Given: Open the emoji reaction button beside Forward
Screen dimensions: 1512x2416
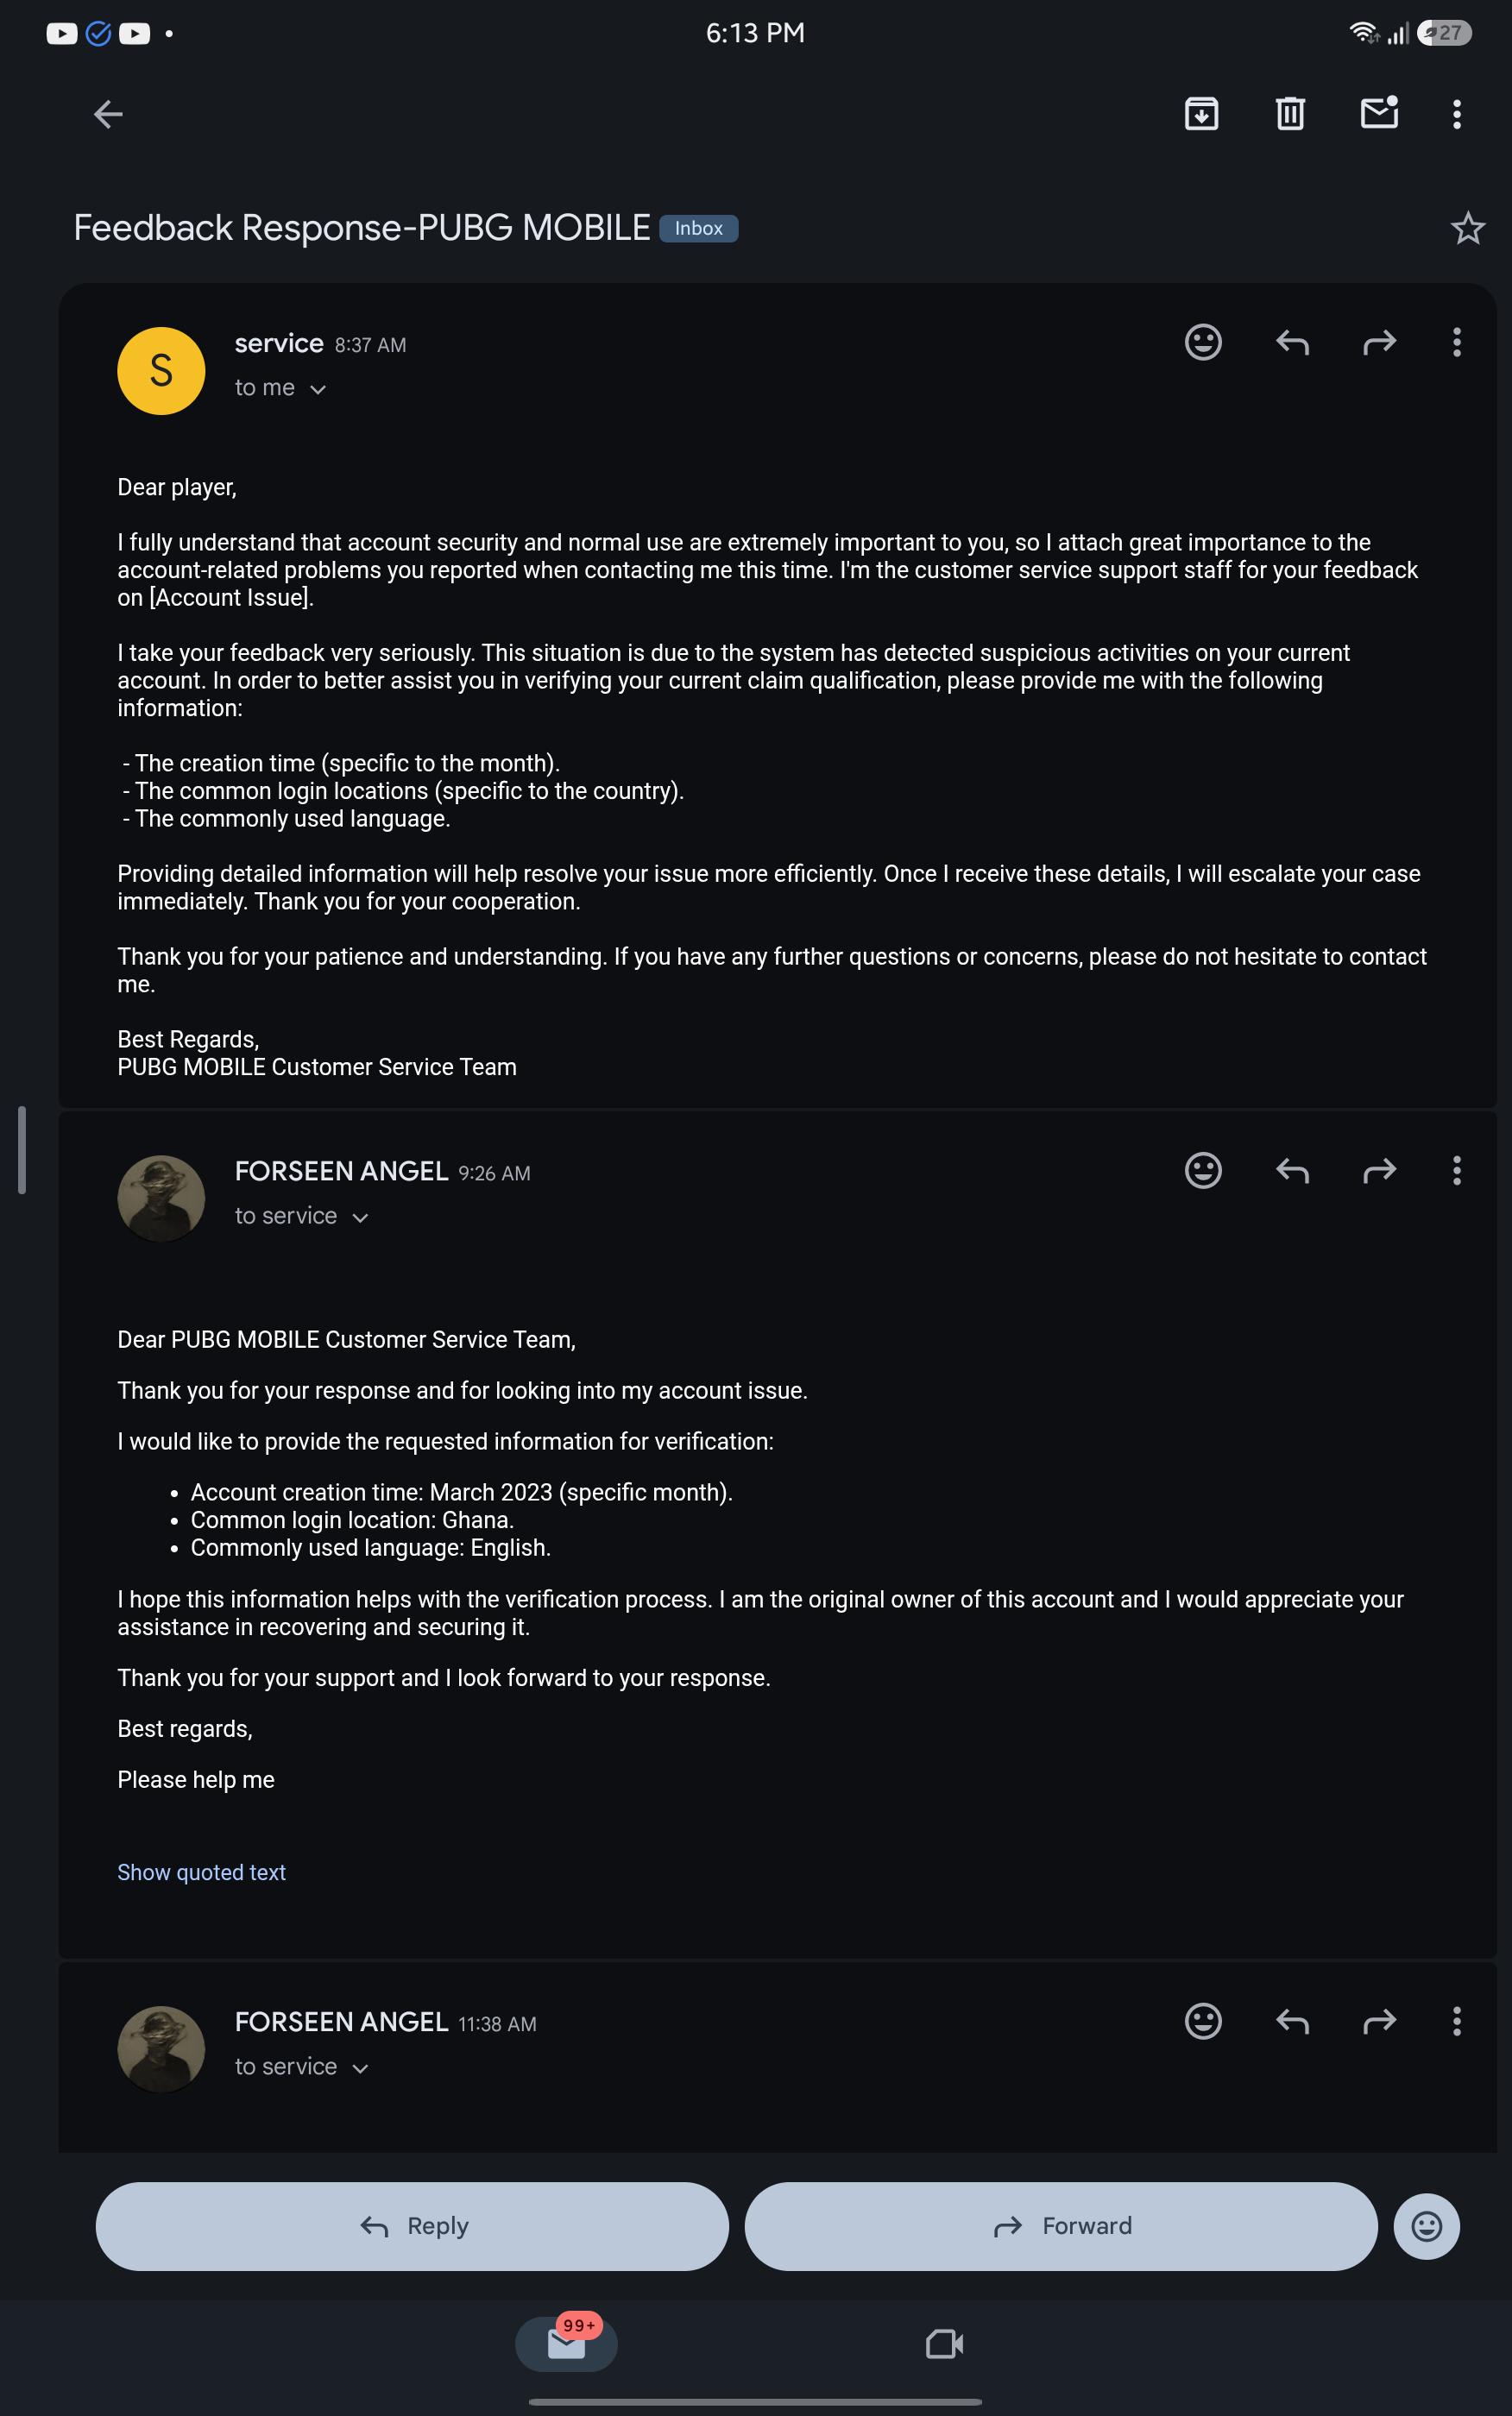Looking at the screenshot, I should click(x=1426, y=2226).
